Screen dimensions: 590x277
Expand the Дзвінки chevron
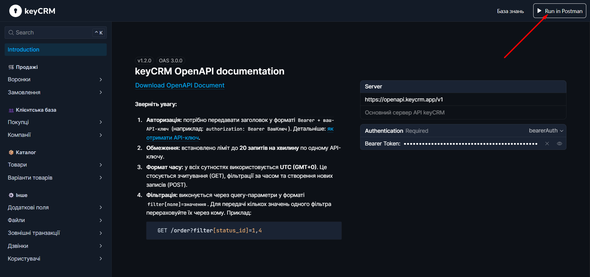[101, 246]
